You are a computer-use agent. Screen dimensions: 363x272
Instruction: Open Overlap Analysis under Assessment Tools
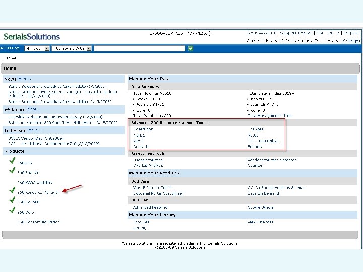(148, 165)
